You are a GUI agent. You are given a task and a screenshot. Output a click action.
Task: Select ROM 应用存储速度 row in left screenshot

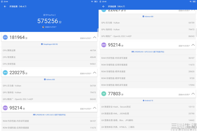point(49,128)
